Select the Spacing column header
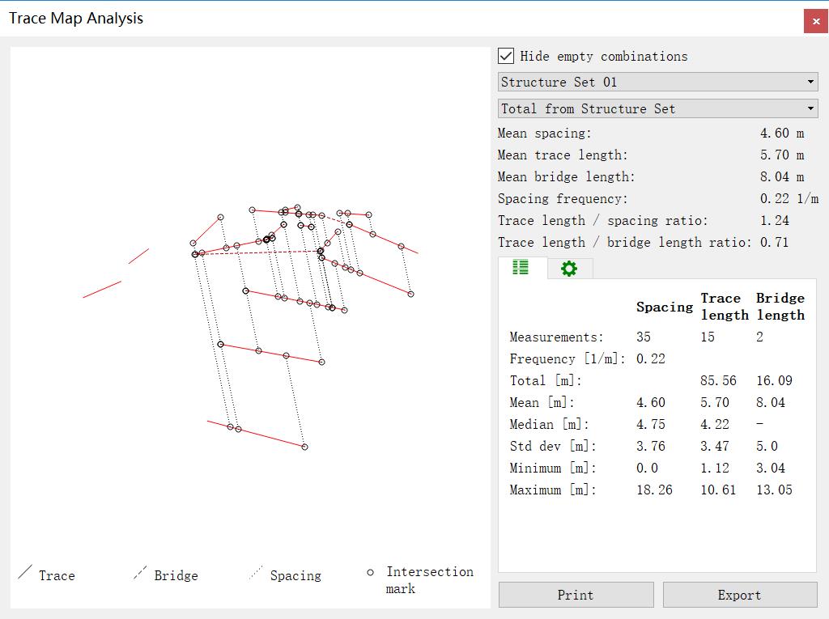Image resolution: width=829 pixels, height=619 pixels. pos(664,307)
